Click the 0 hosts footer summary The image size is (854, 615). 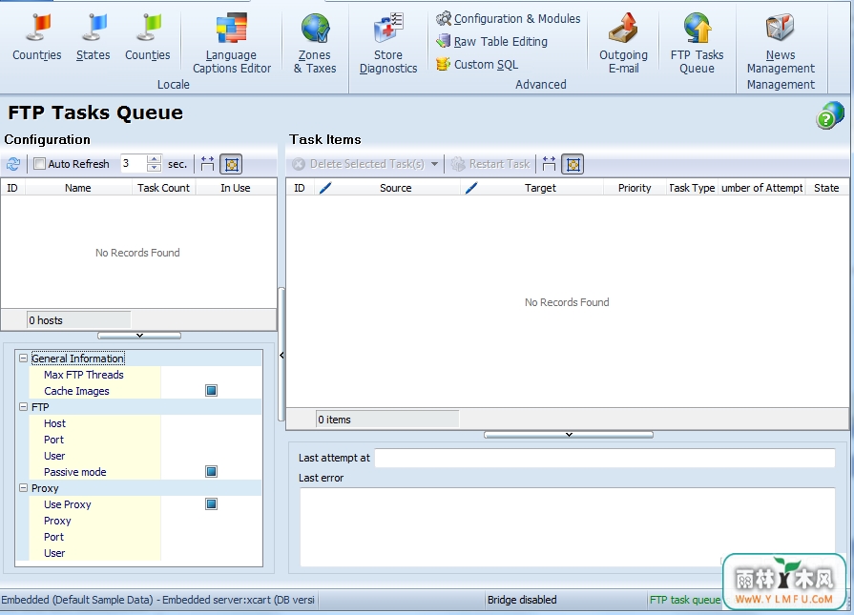[79, 320]
